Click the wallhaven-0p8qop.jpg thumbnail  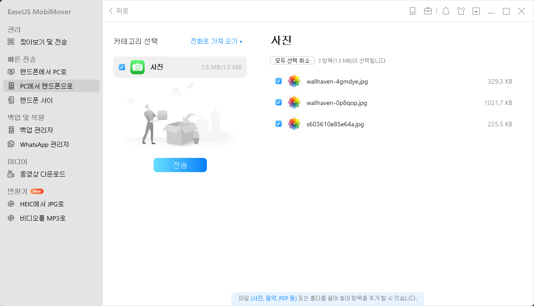coord(294,102)
